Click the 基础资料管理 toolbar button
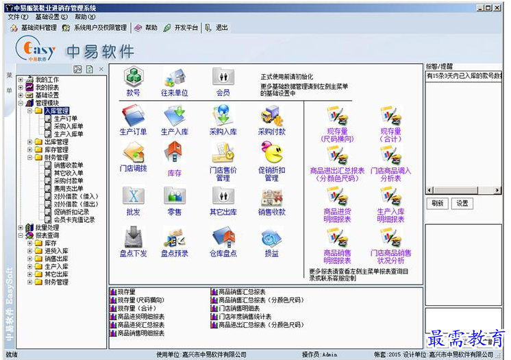Image resolution: width=511 pixels, height=360 pixels. coord(34,27)
